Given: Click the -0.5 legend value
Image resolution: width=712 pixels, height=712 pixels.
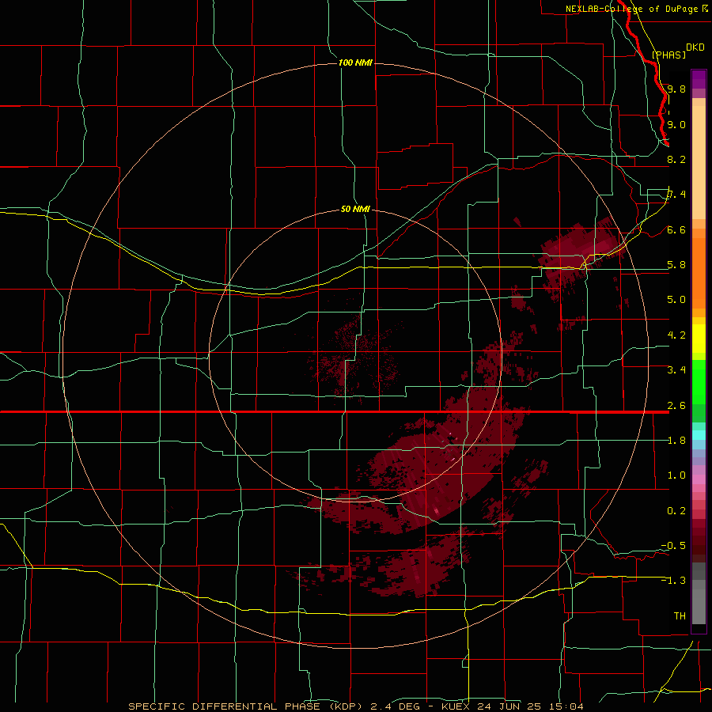Looking at the screenshot, I should pos(673,546).
